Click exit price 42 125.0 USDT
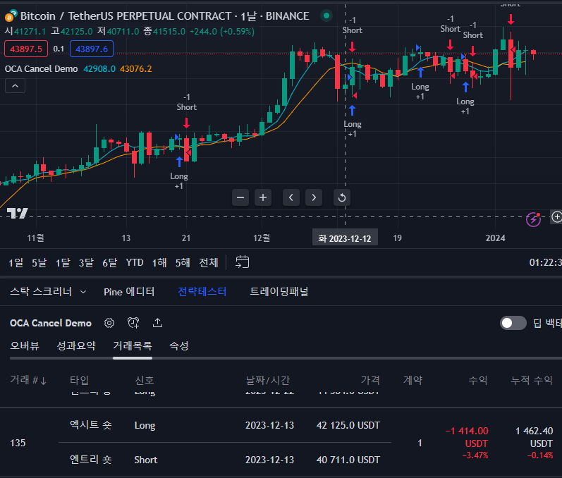The height and width of the screenshot is (478, 562). [x=348, y=425]
